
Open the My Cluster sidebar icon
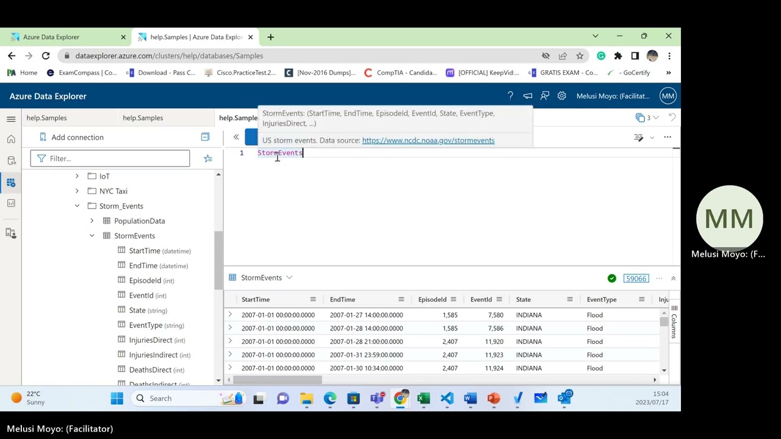pos(11,232)
